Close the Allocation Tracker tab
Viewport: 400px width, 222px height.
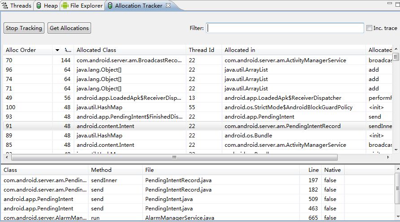pos(168,5)
